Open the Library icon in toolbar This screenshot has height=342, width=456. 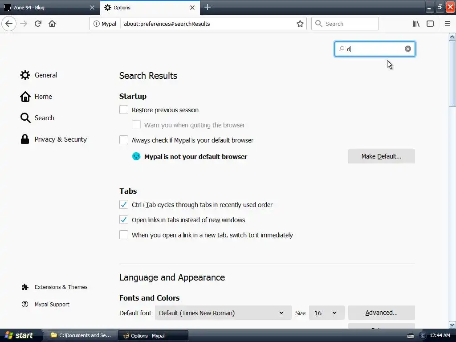point(416,24)
